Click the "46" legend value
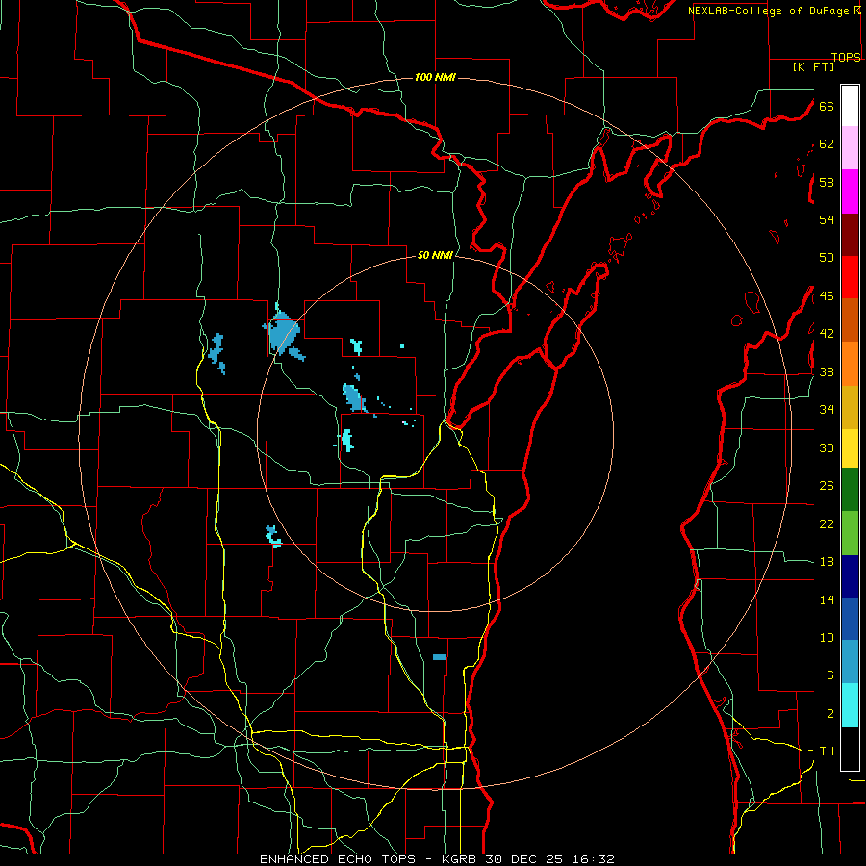The height and width of the screenshot is (866, 866). (827, 296)
